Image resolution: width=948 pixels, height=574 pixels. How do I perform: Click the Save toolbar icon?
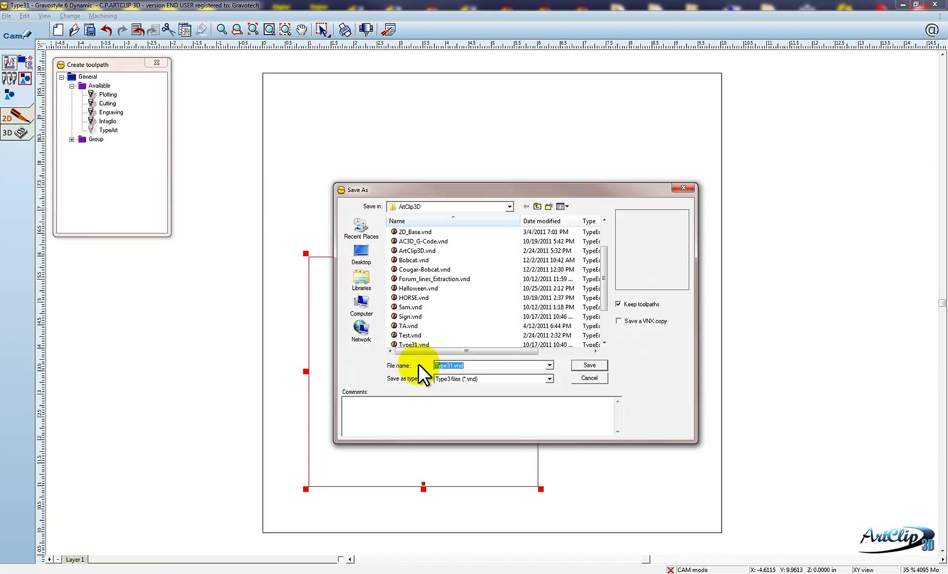pyautogui.click(x=90, y=30)
